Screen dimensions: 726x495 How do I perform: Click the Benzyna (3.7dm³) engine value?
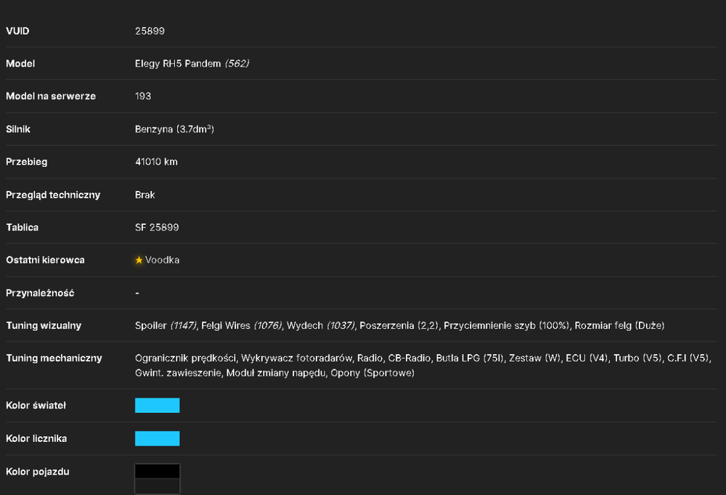coord(174,129)
